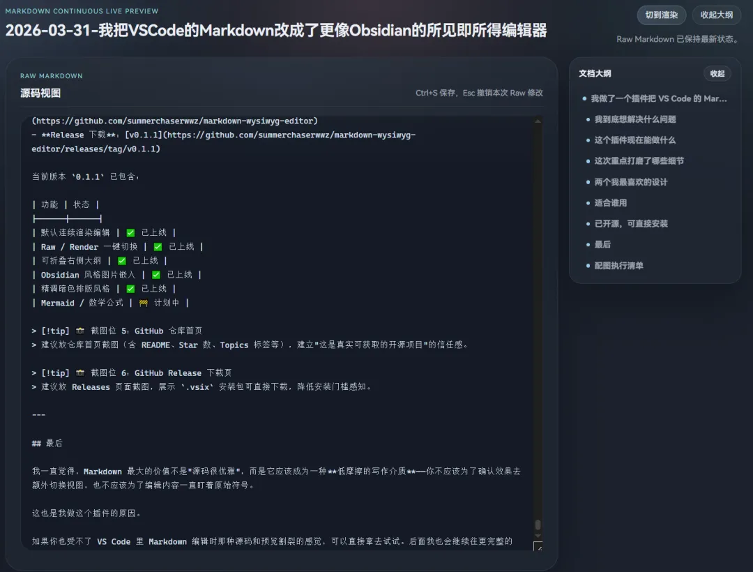This screenshot has width=753, height=572.
Task: Navigate to outline entry 适合谁用
Action: (x=610, y=203)
